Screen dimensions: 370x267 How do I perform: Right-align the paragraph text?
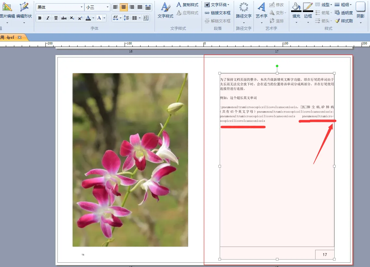(132, 7)
